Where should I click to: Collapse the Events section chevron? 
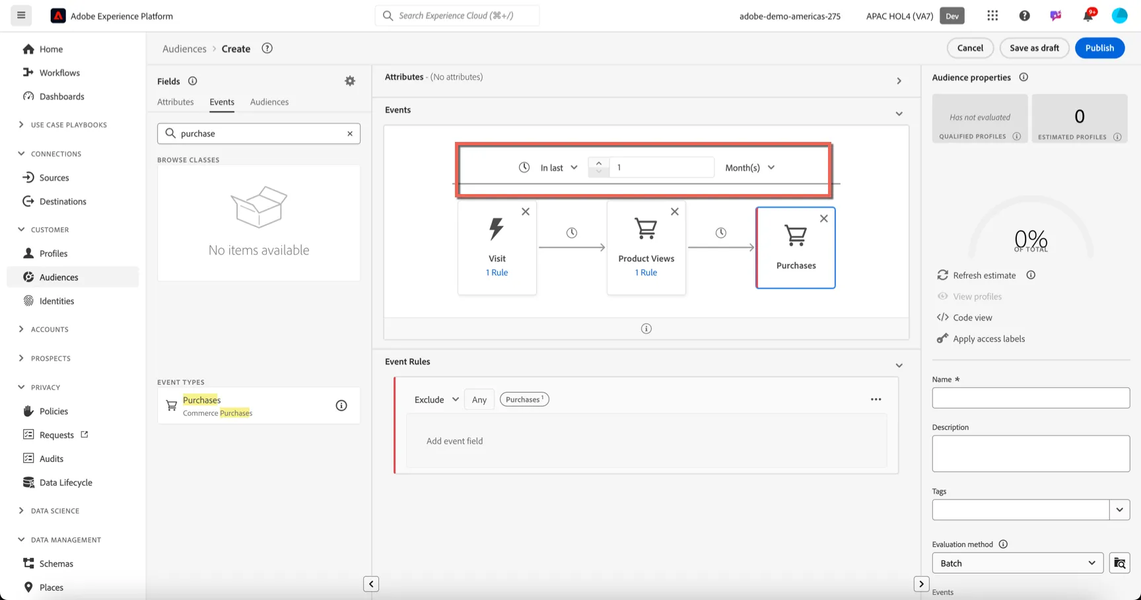pos(899,114)
